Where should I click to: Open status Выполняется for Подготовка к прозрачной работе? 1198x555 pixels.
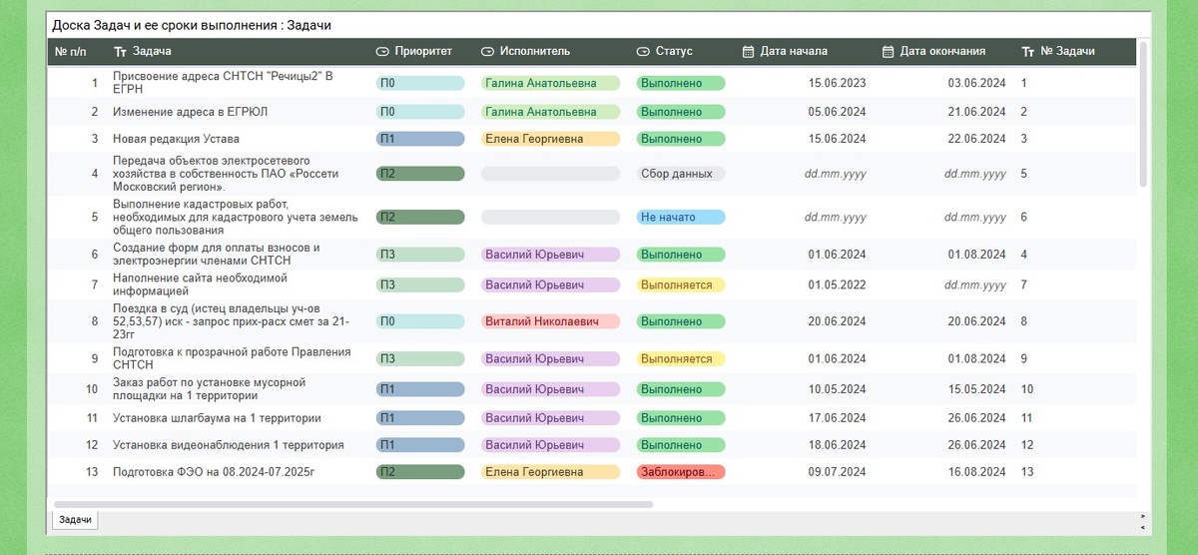tap(681, 358)
